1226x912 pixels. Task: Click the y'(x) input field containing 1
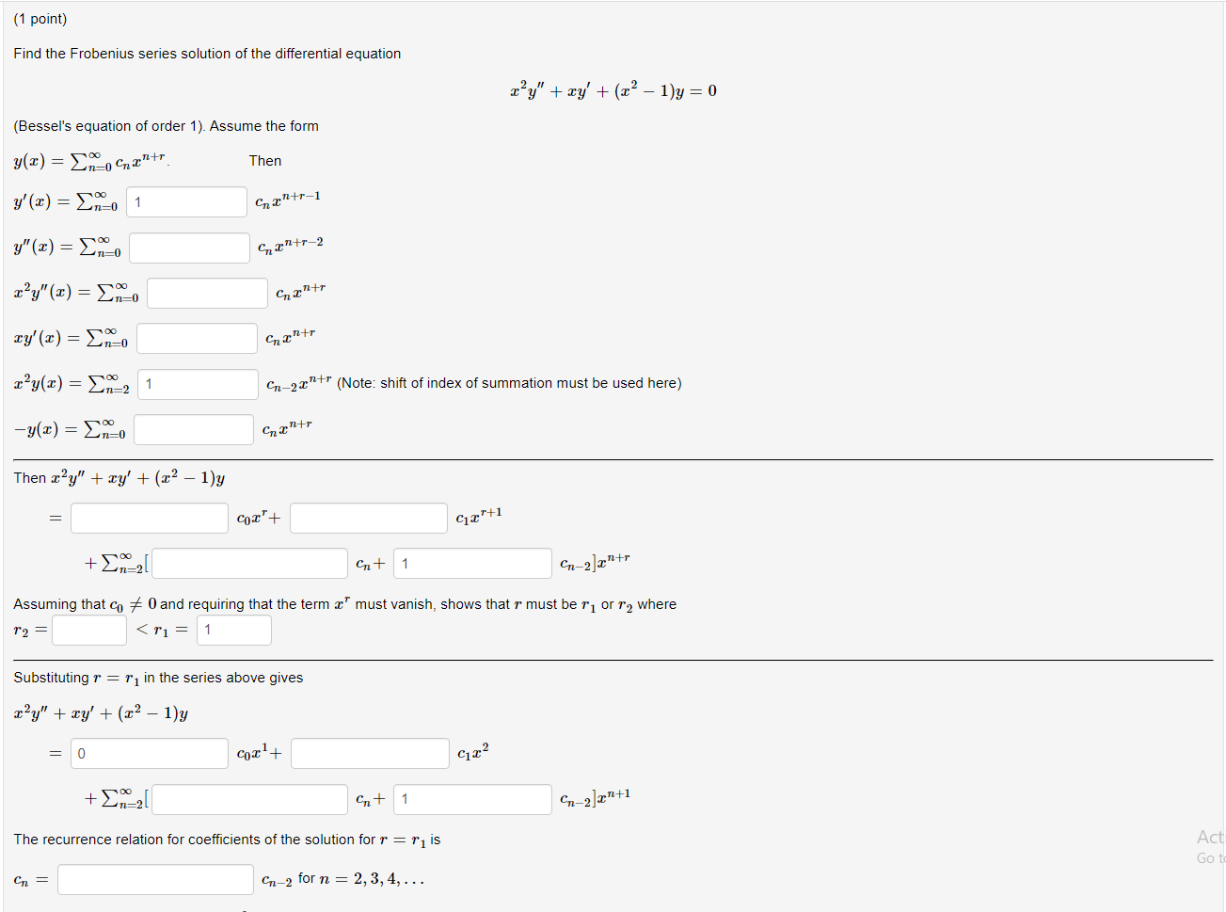tap(185, 201)
